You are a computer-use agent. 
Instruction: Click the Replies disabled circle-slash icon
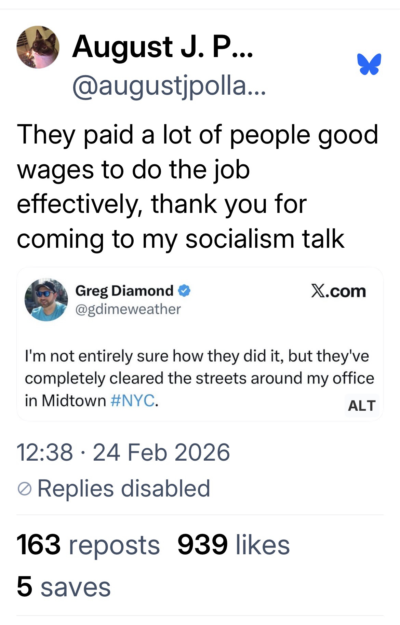click(x=24, y=490)
